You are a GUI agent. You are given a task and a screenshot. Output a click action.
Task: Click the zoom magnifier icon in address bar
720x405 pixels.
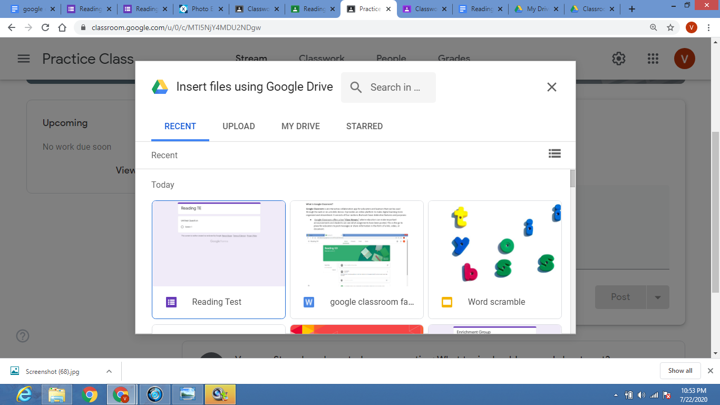pyautogui.click(x=654, y=27)
